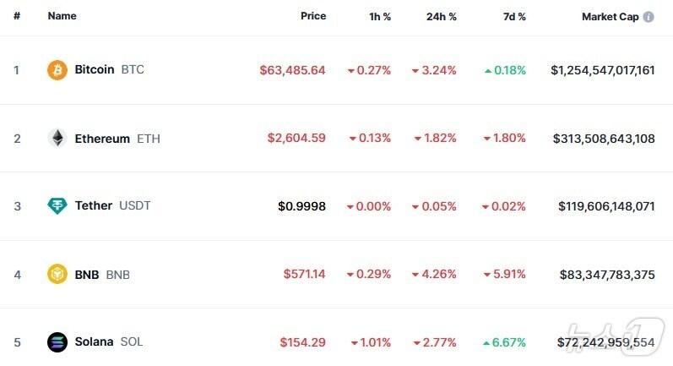This screenshot has width=673, height=366.
Task: Open the Bitcoin name link
Action: pyautogui.click(x=95, y=70)
